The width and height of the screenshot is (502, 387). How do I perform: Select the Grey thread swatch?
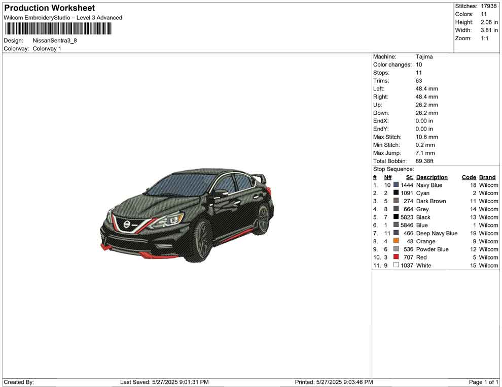pyautogui.click(x=396, y=209)
